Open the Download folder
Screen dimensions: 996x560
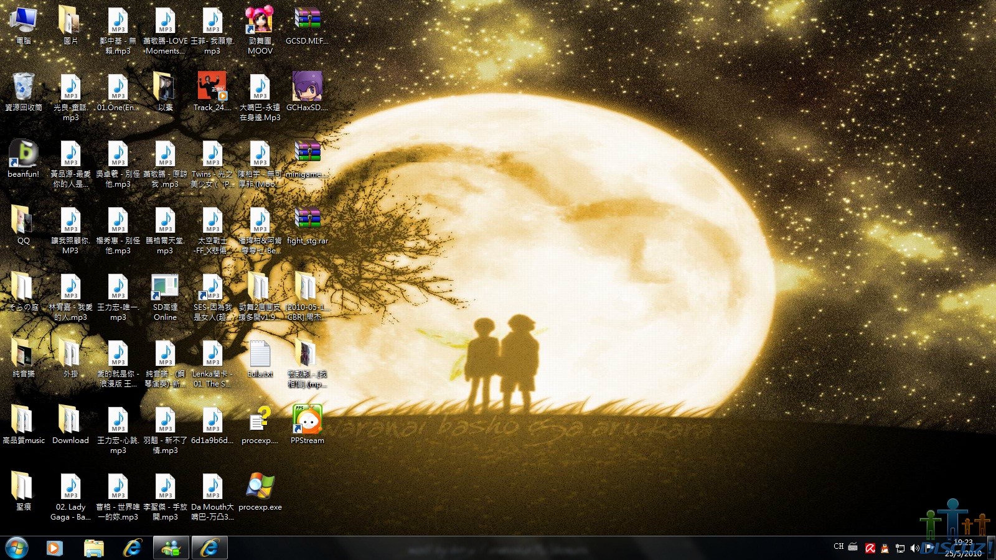click(71, 426)
